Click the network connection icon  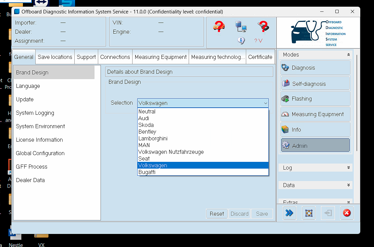pos(241,27)
